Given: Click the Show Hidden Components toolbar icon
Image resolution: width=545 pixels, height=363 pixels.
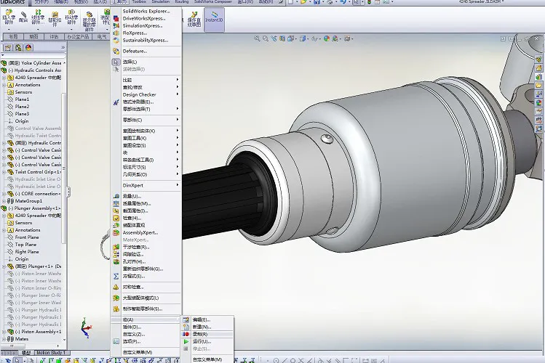Looking at the screenshot, I should coord(89,15).
